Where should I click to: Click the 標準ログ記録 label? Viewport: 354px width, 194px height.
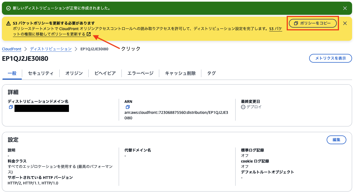point(253,150)
